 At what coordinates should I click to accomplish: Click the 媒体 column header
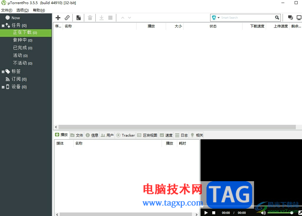pyautogui.click(x=64, y=143)
